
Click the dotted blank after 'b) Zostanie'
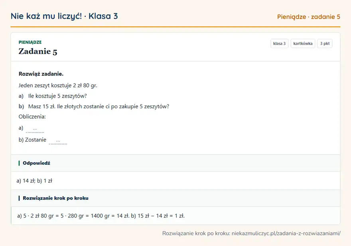coord(58,141)
